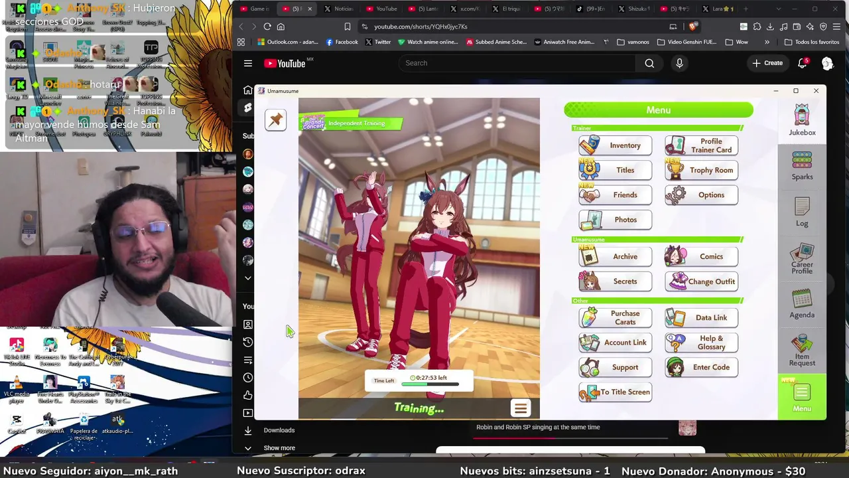849x478 pixels.
Task: Click the YouTube search field
Action: [x=517, y=63]
